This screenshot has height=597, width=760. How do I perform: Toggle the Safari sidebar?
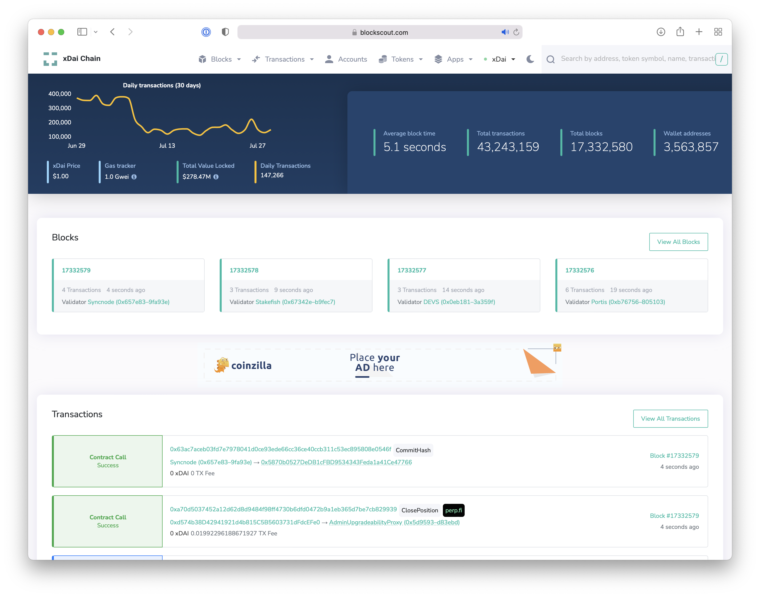tap(82, 32)
